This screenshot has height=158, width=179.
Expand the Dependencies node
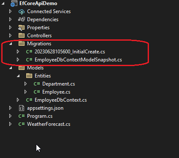tap(10, 19)
